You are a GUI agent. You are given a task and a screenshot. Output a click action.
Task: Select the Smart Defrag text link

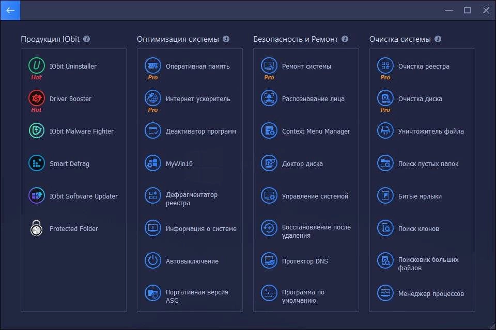pos(69,164)
